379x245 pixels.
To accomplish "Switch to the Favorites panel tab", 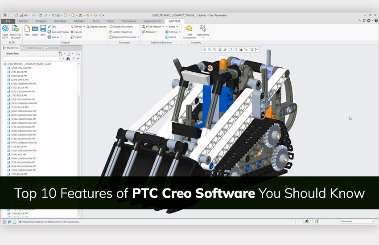I will [x=52, y=48].
